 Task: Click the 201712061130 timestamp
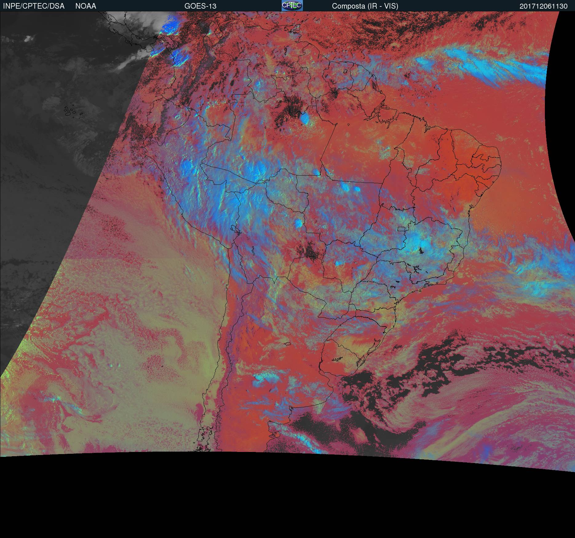coord(543,6)
